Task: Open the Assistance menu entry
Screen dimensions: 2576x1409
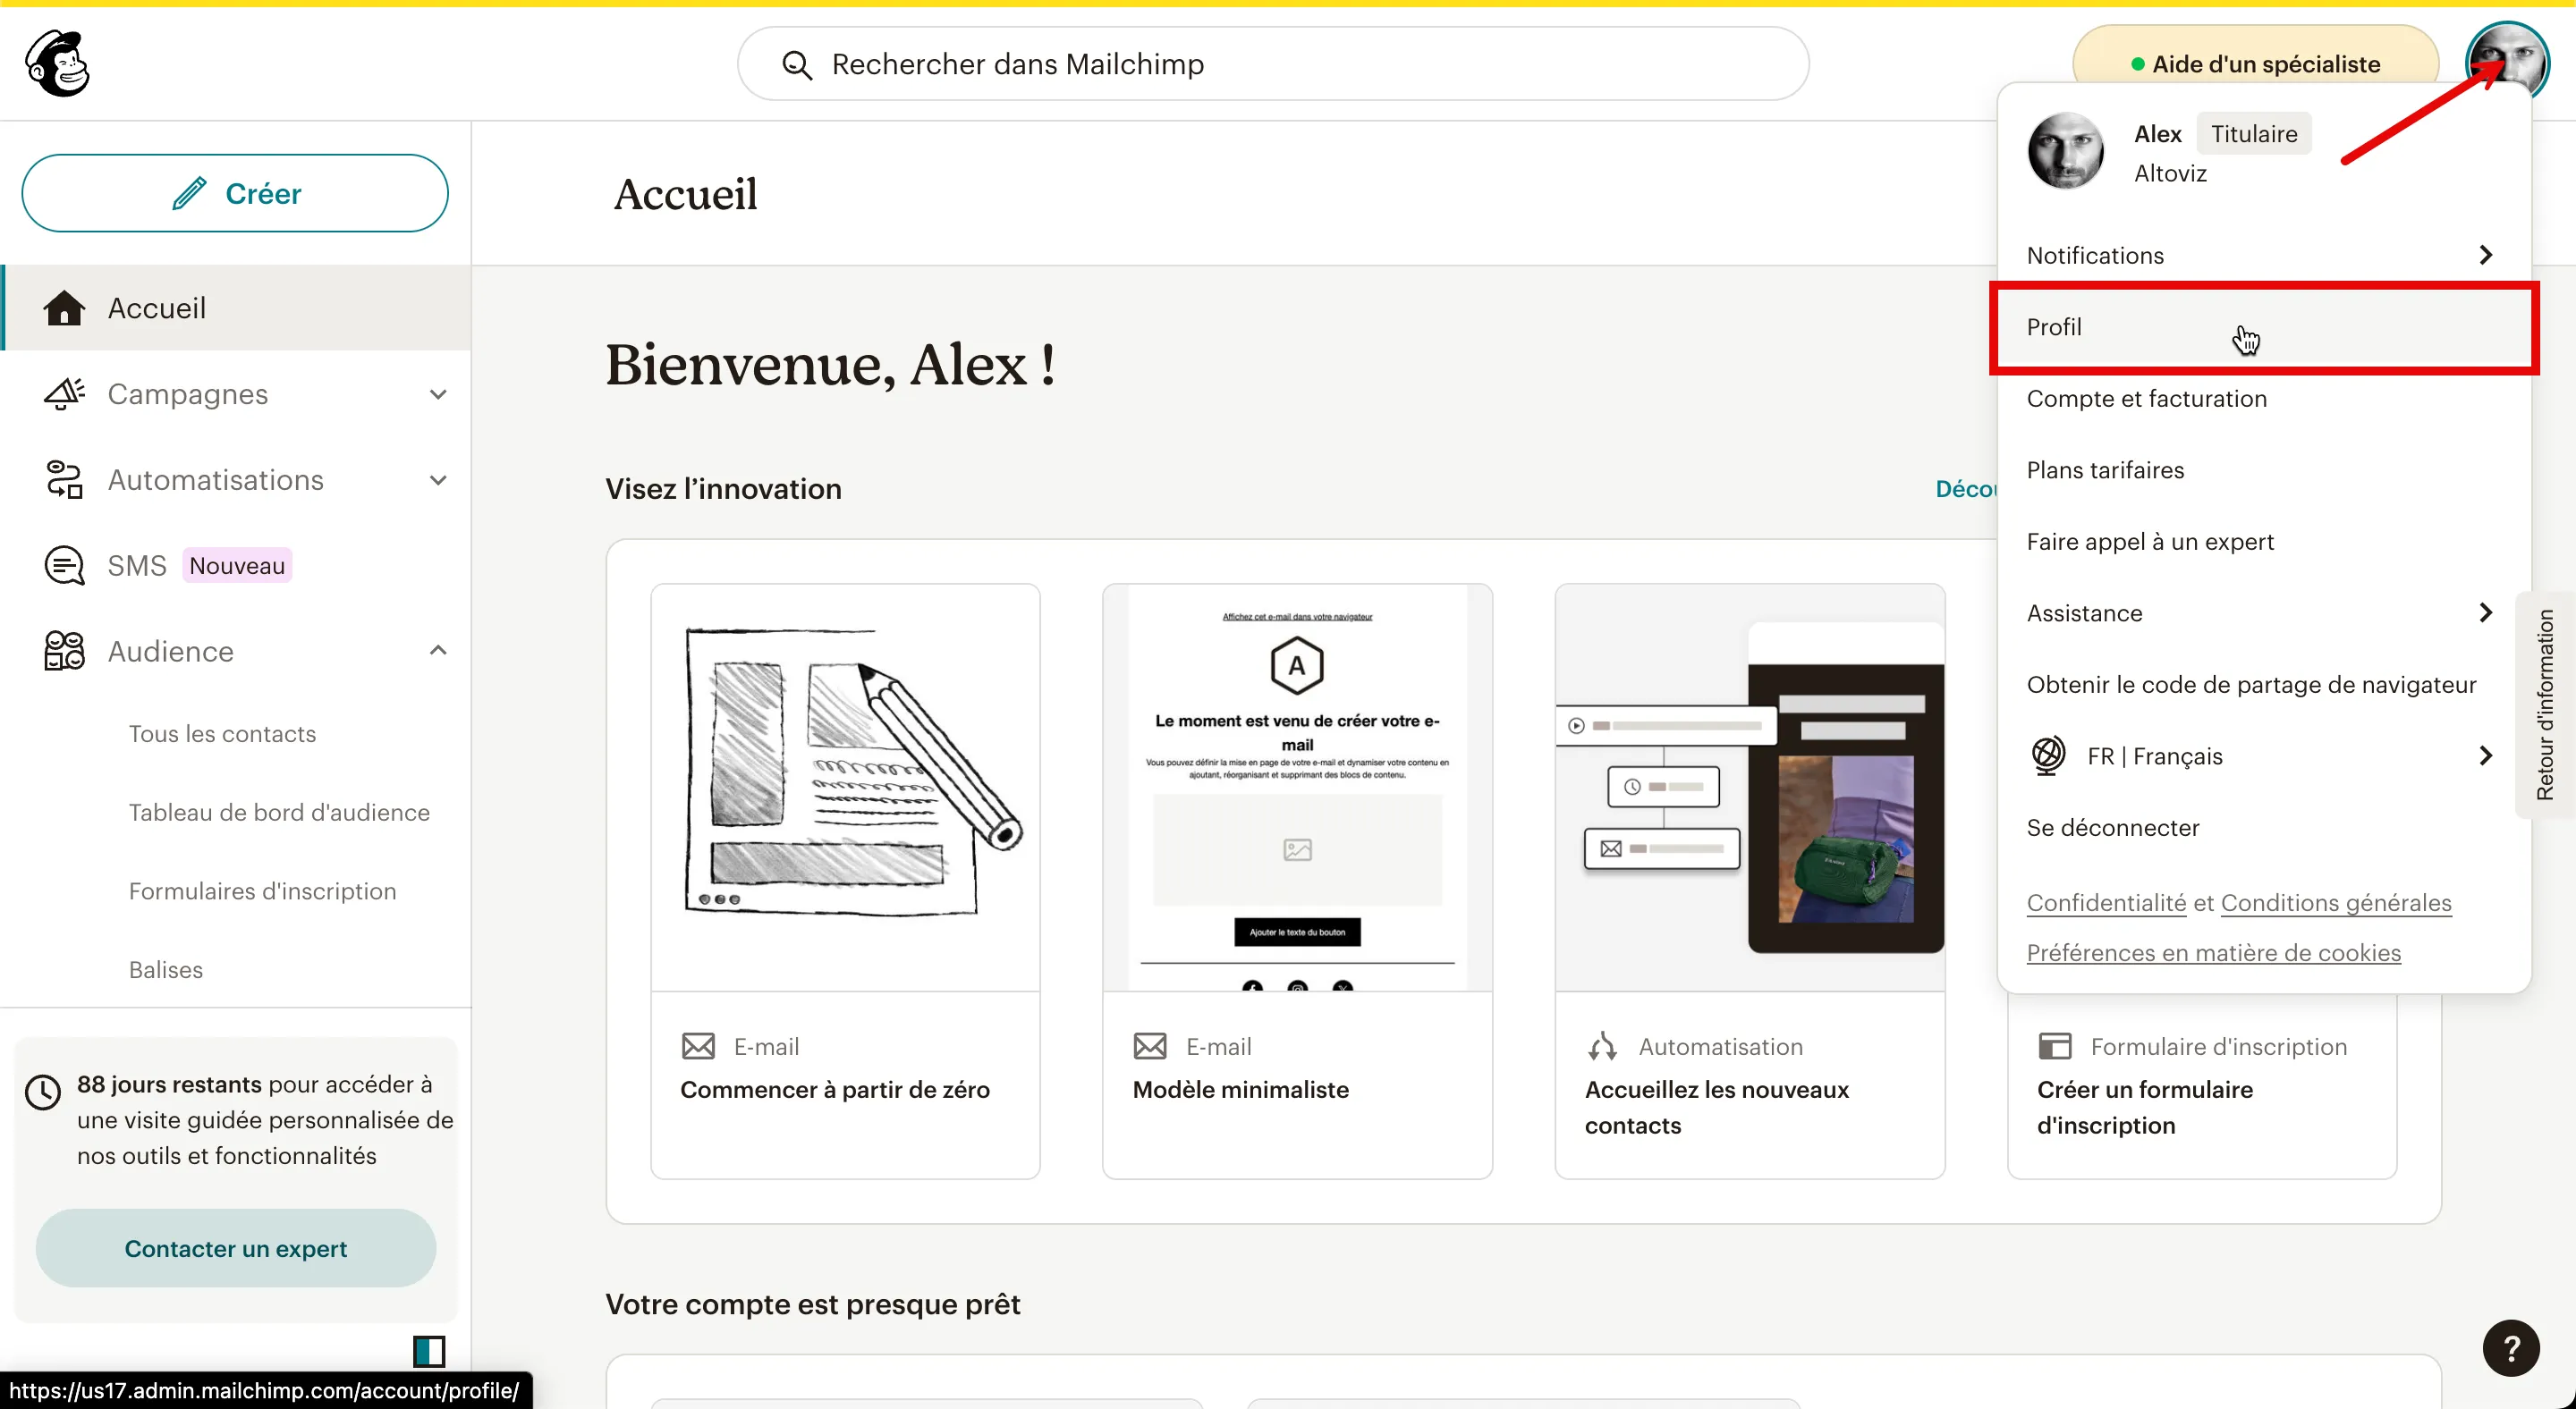Action: coord(2264,612)
